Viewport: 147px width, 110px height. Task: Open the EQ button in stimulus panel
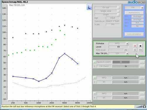140,50
